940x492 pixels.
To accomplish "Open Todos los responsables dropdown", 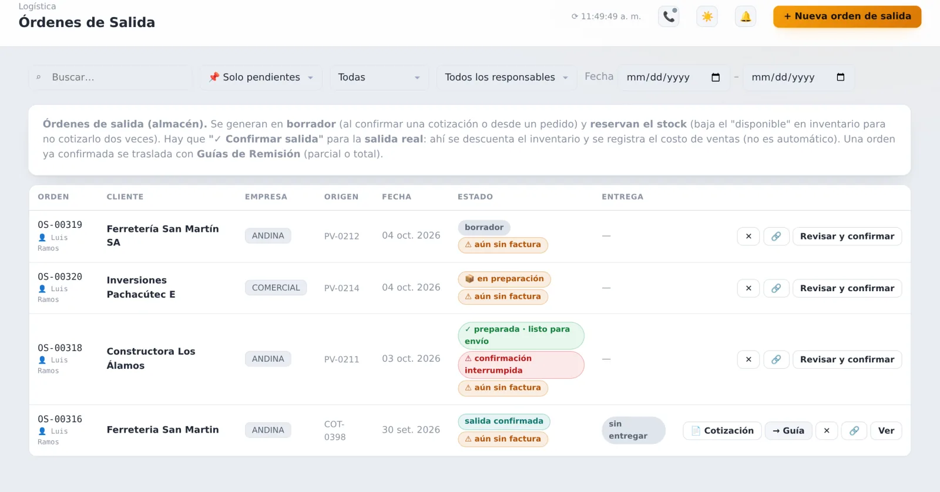I will pos(506,77).
